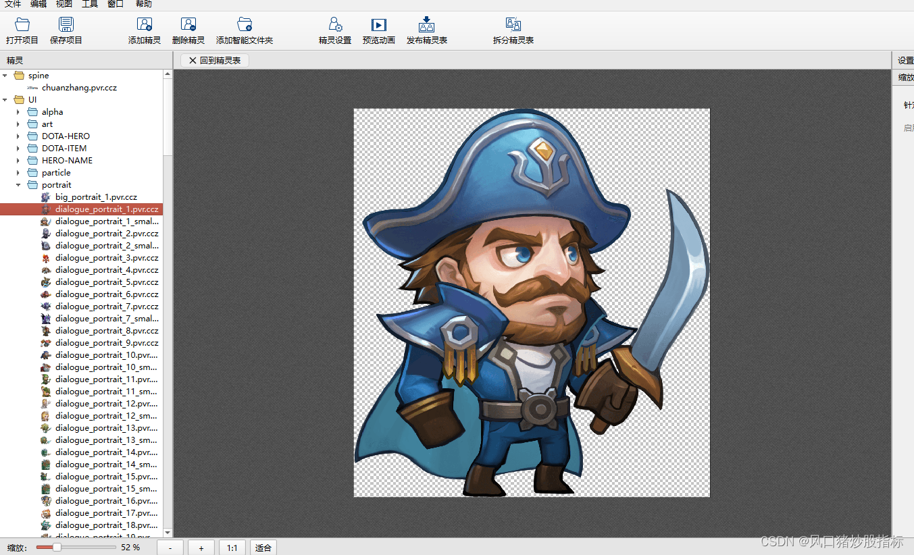This screenshot has width=914, height=555.
Task: Split sprite sheet with 拆分精灵表 icon
Action: tap(513, 25)
